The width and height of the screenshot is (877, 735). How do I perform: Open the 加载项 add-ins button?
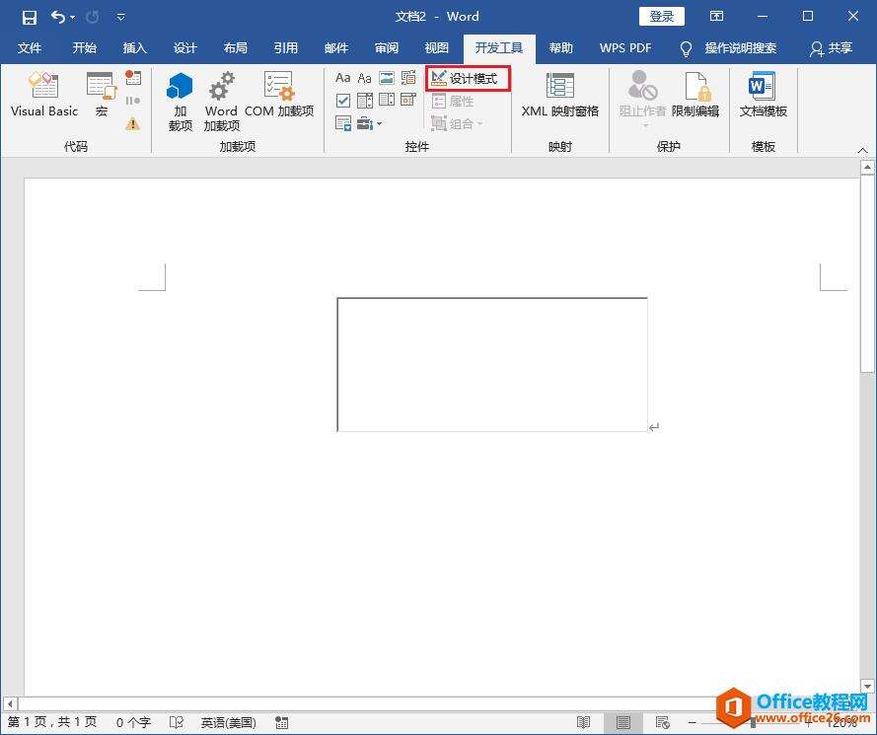click(x=181, y=102)
